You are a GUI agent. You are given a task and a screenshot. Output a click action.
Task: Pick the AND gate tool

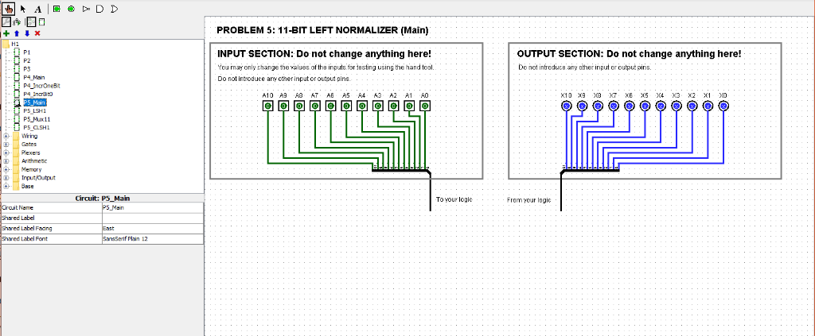100,9
